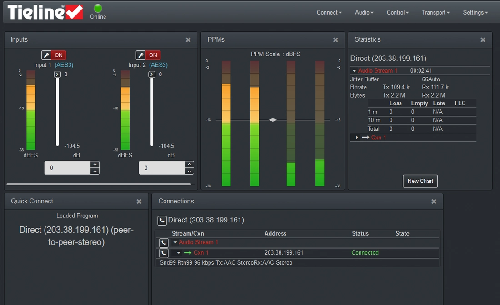Toggle the Input 1 ON button

tap(59, 55)
